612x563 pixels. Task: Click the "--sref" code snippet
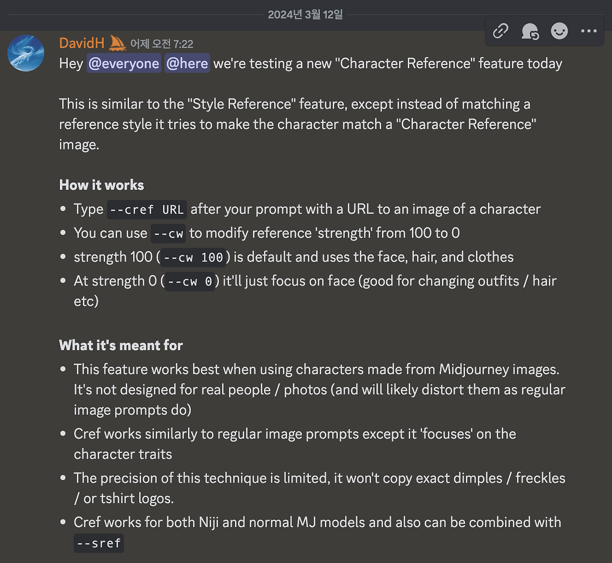98,543
